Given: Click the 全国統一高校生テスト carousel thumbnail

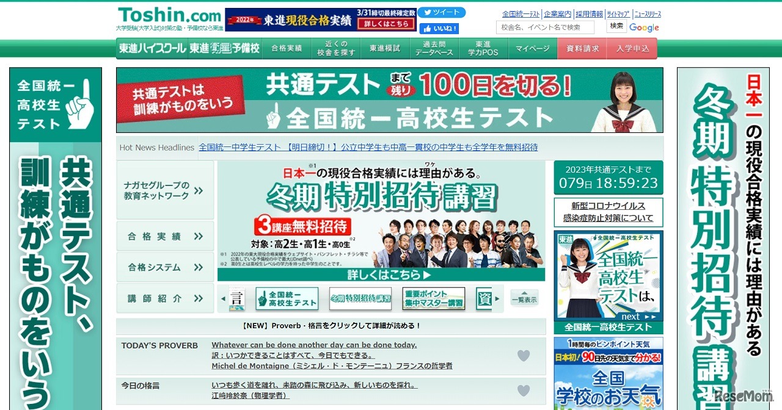Looking at the screenshot, I should (x=287, y=299).
